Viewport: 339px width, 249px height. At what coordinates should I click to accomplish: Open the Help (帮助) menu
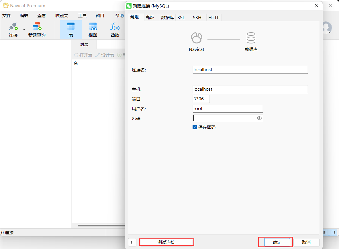(x=119, y=15)
